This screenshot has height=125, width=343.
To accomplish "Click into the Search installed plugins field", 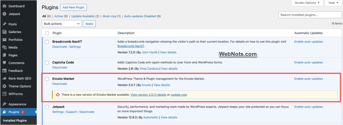I will pos(310,15).
